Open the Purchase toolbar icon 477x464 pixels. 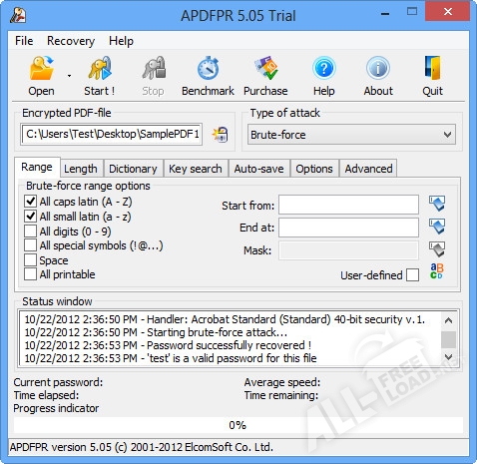pyautogui.click(x=265, y=69)
